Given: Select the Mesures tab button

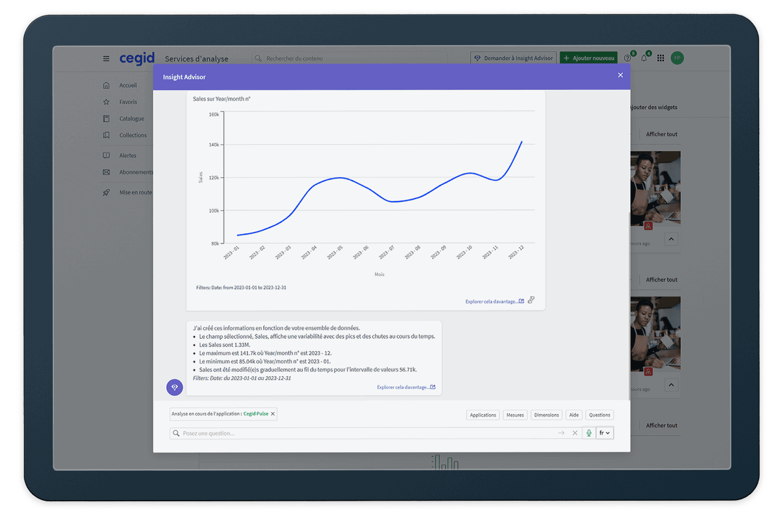Looking at the screenshot, I should coord(515,415).
